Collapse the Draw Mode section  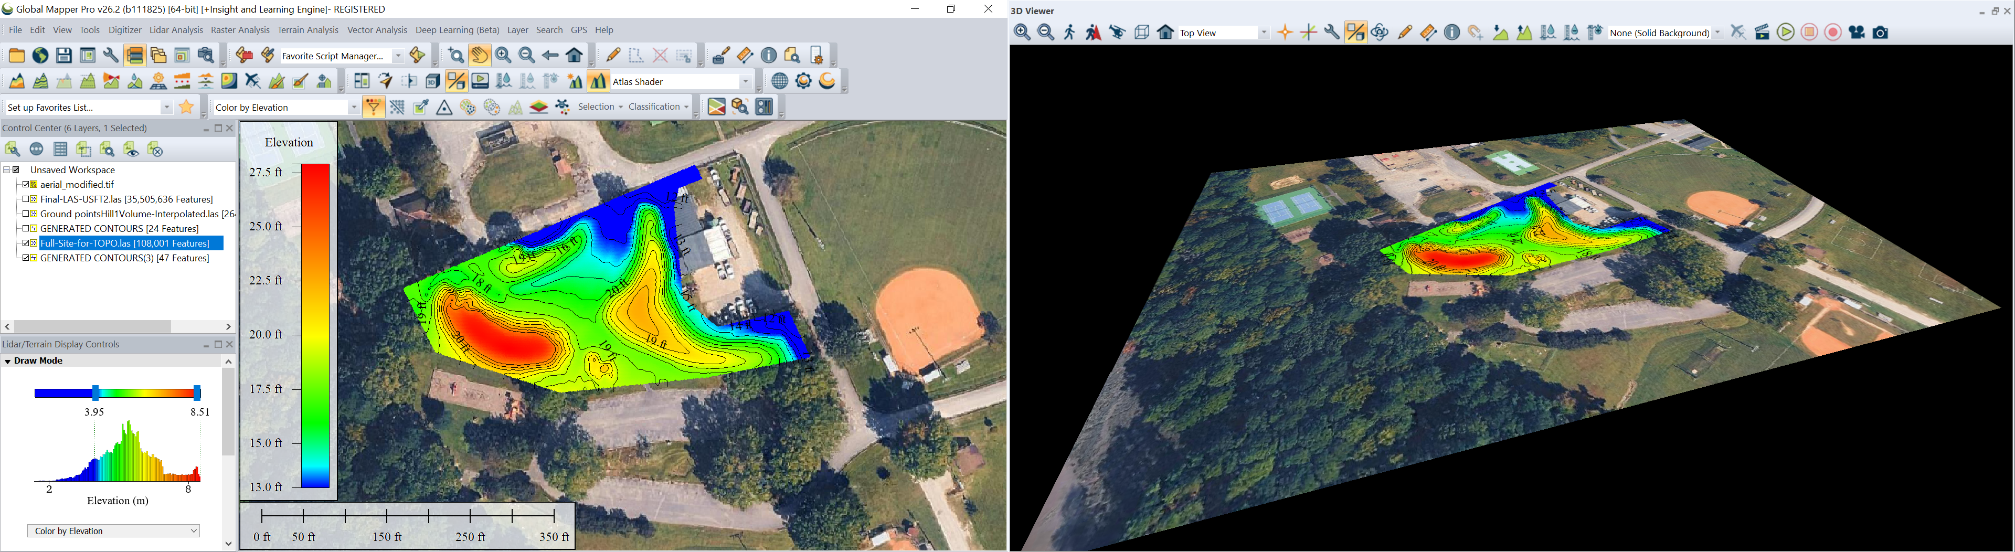pyautogui.click(x=8, y=361)
